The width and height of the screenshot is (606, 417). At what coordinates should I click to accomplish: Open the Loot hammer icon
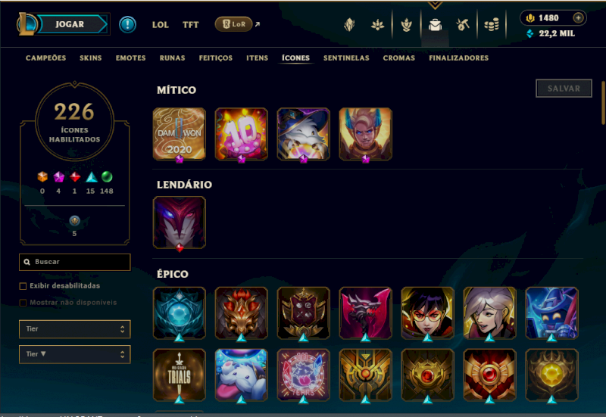(463, 25)
